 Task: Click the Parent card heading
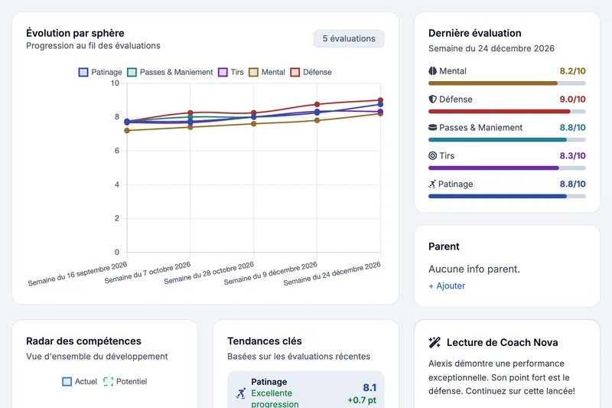click(444, 246)
